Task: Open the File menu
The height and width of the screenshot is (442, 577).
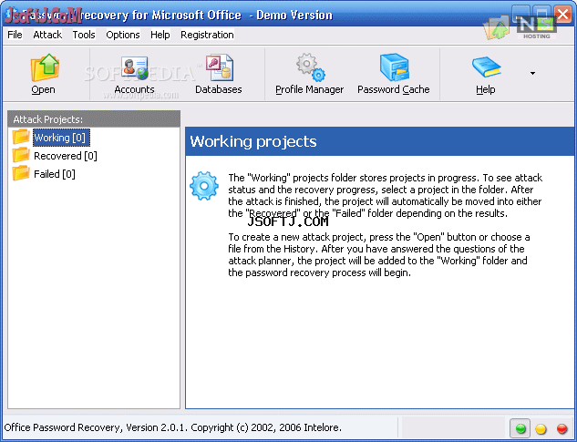Action: coord(15,35)
